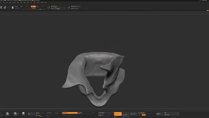Select the ZModeler brush icon at bottom left
Screen dimensions: 209x118
(x=8, y=114)
